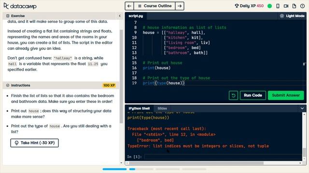Click the 100 XP badge
The image size is (309, 173).
[x=109, y=86]
